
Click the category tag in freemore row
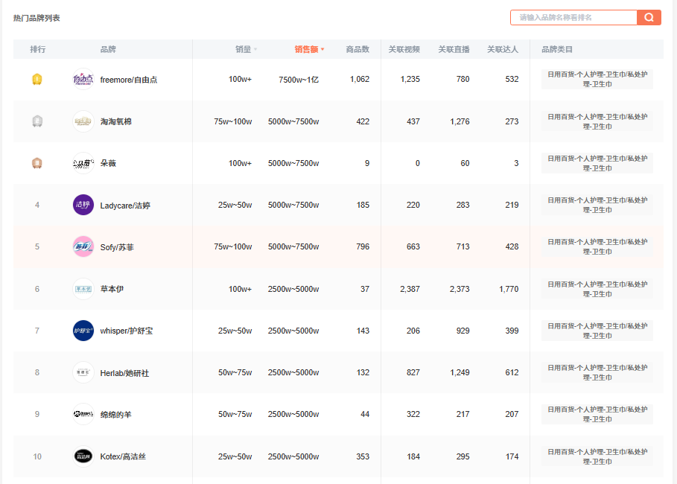(x=597, y=79)
